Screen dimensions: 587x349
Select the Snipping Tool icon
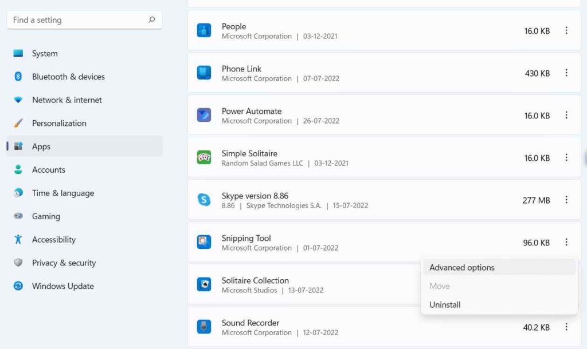204,243
